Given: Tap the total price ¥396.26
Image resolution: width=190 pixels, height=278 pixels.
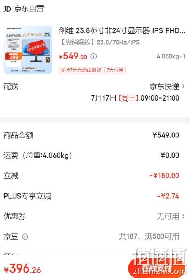Looking at the screenshot, I should (22, 268).
